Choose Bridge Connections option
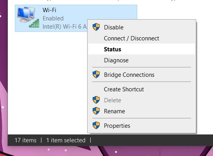213x156 pixels. point(141,74)
